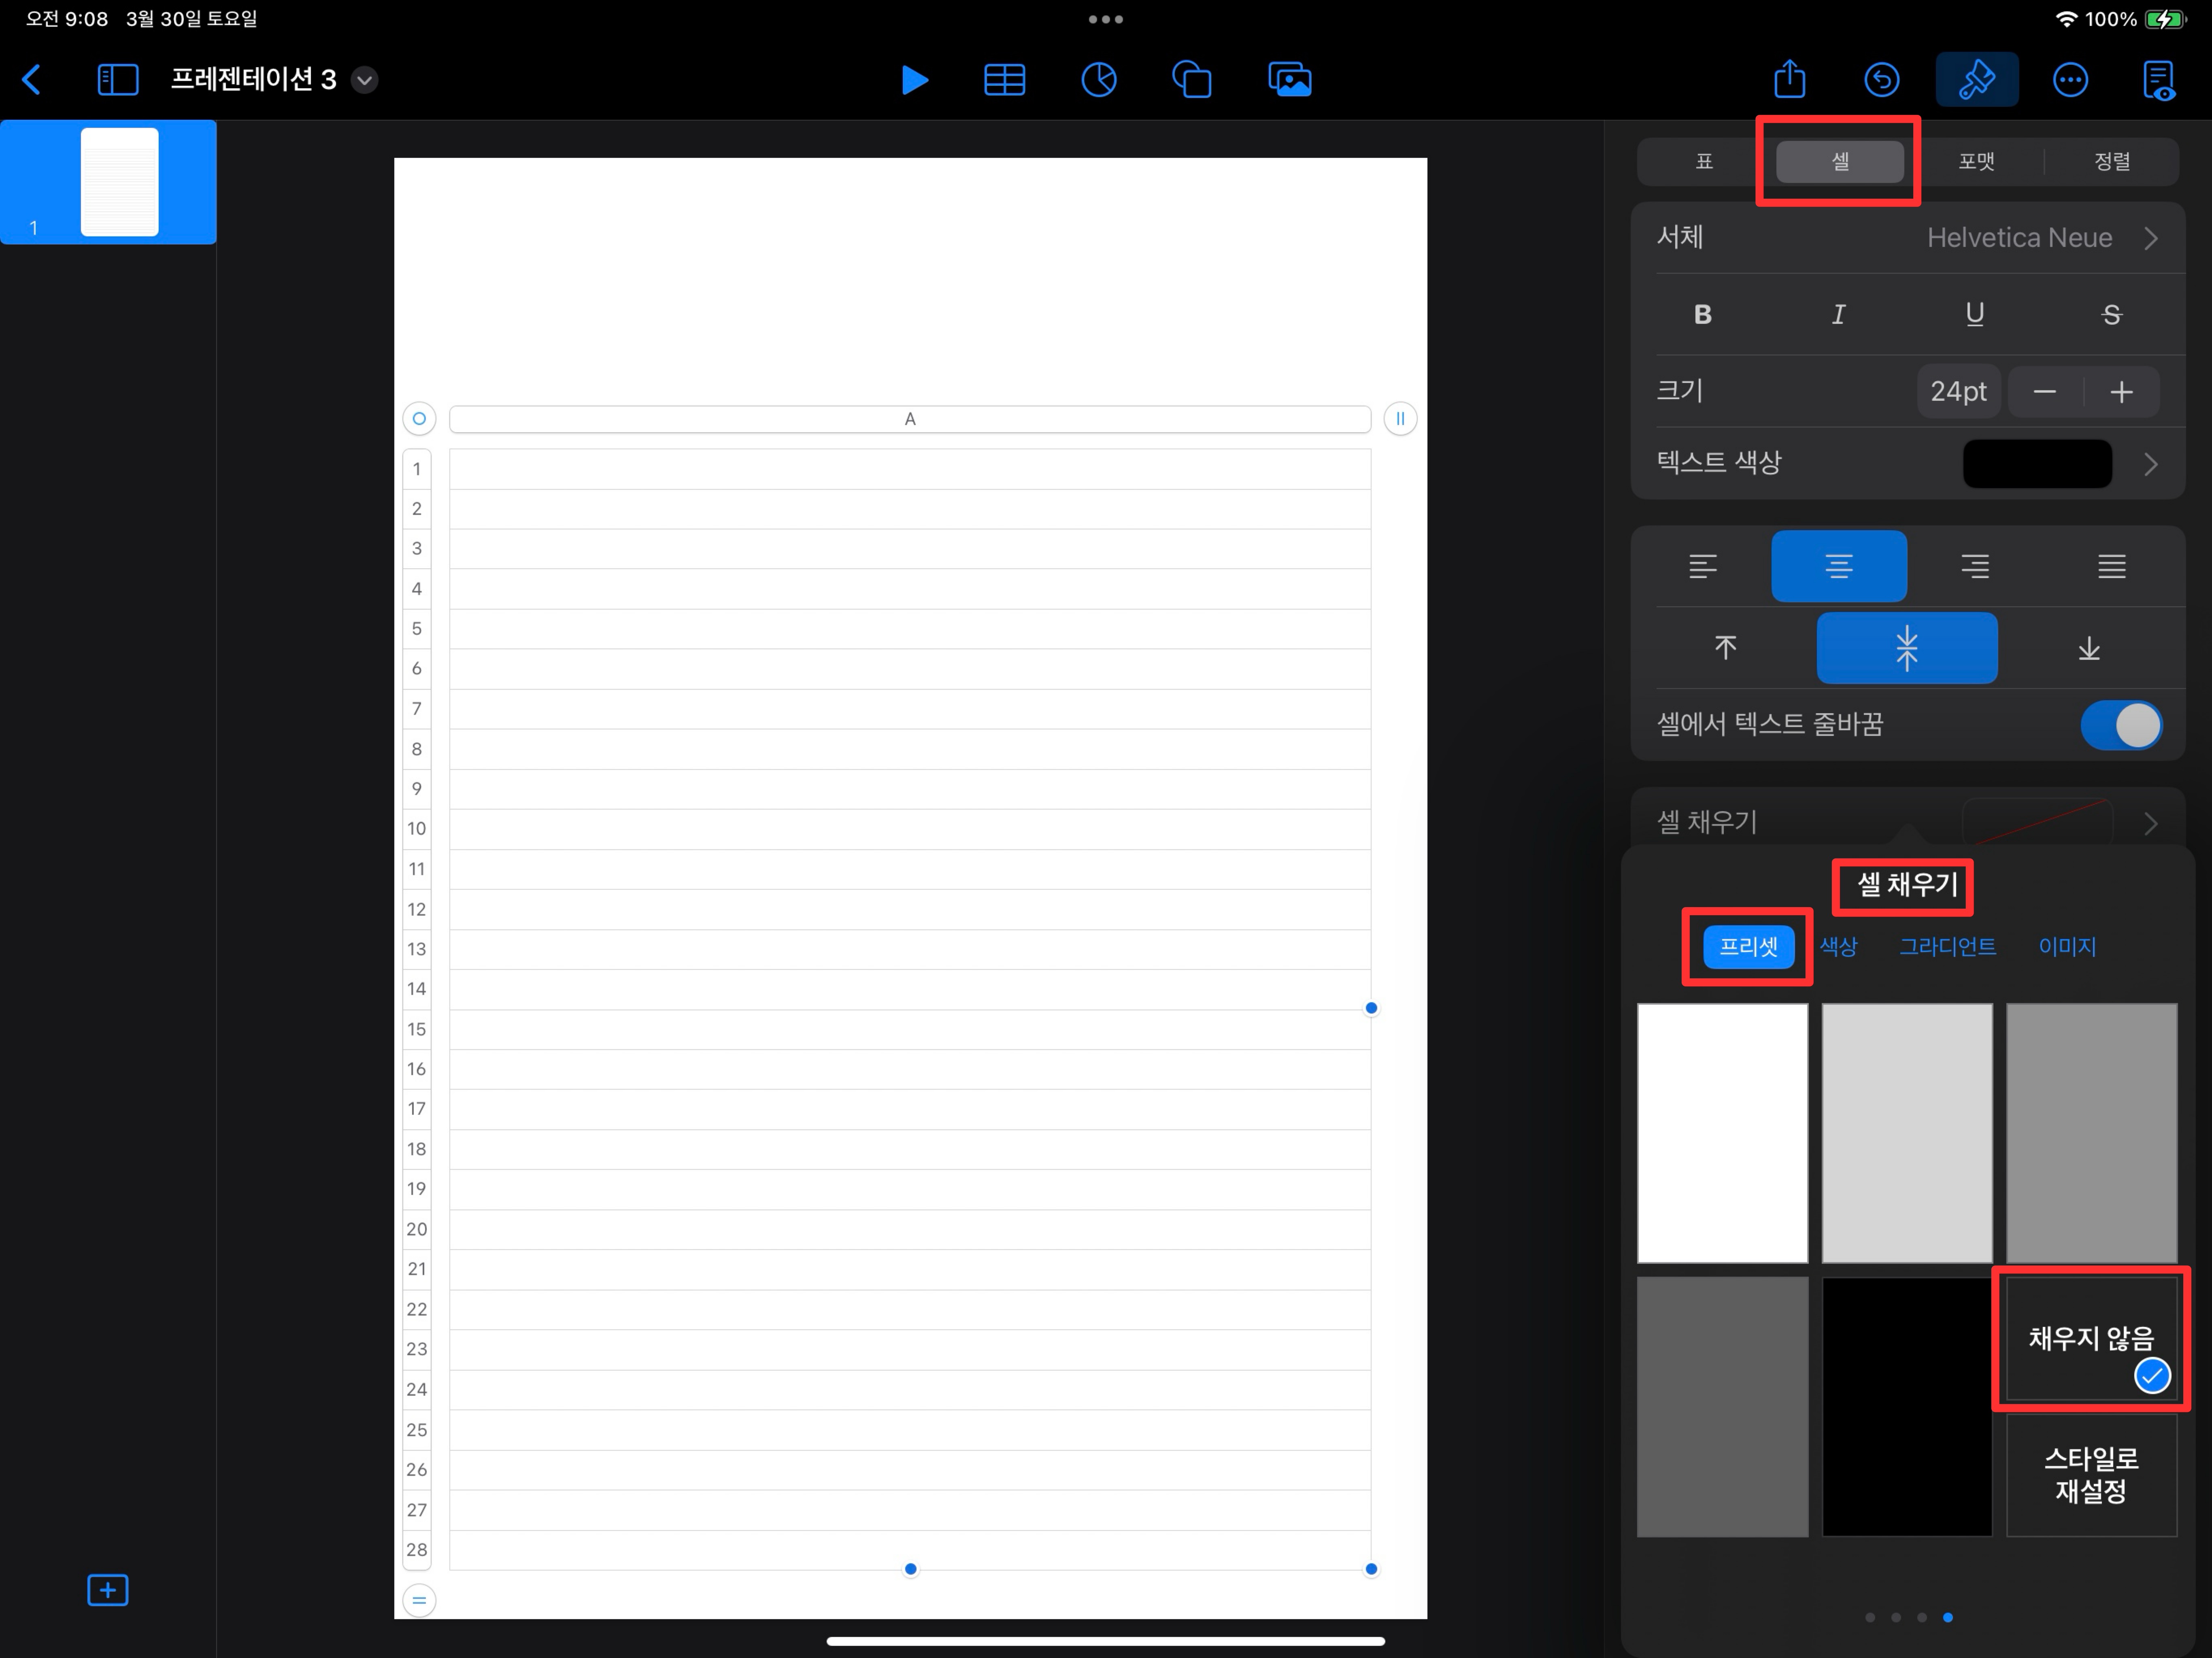
Task: Tap the share icon
Action: (1789, 80)
